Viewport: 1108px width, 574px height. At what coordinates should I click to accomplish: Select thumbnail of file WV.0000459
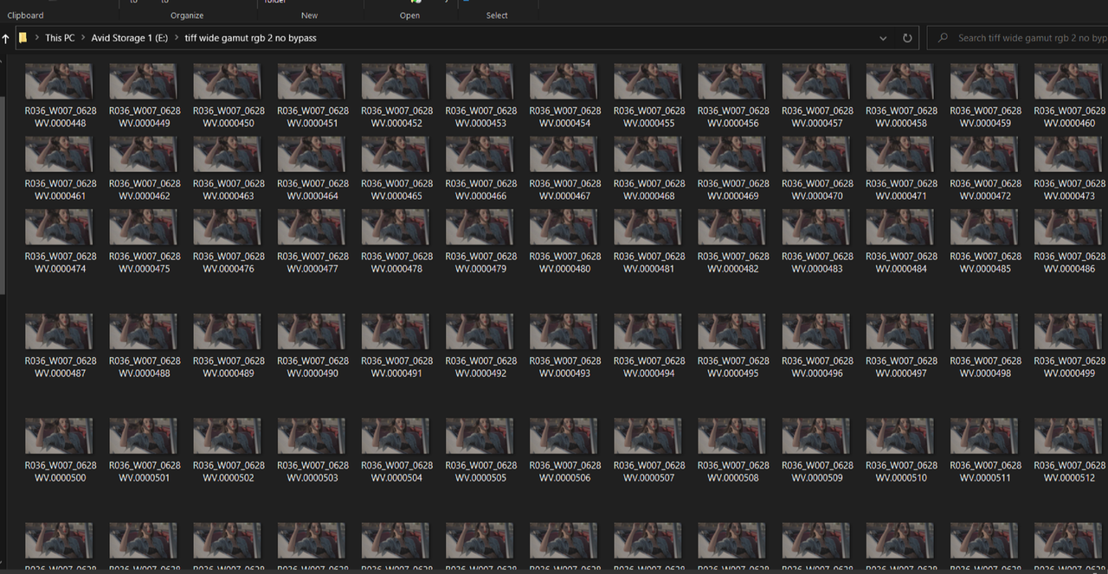point(984,81)
